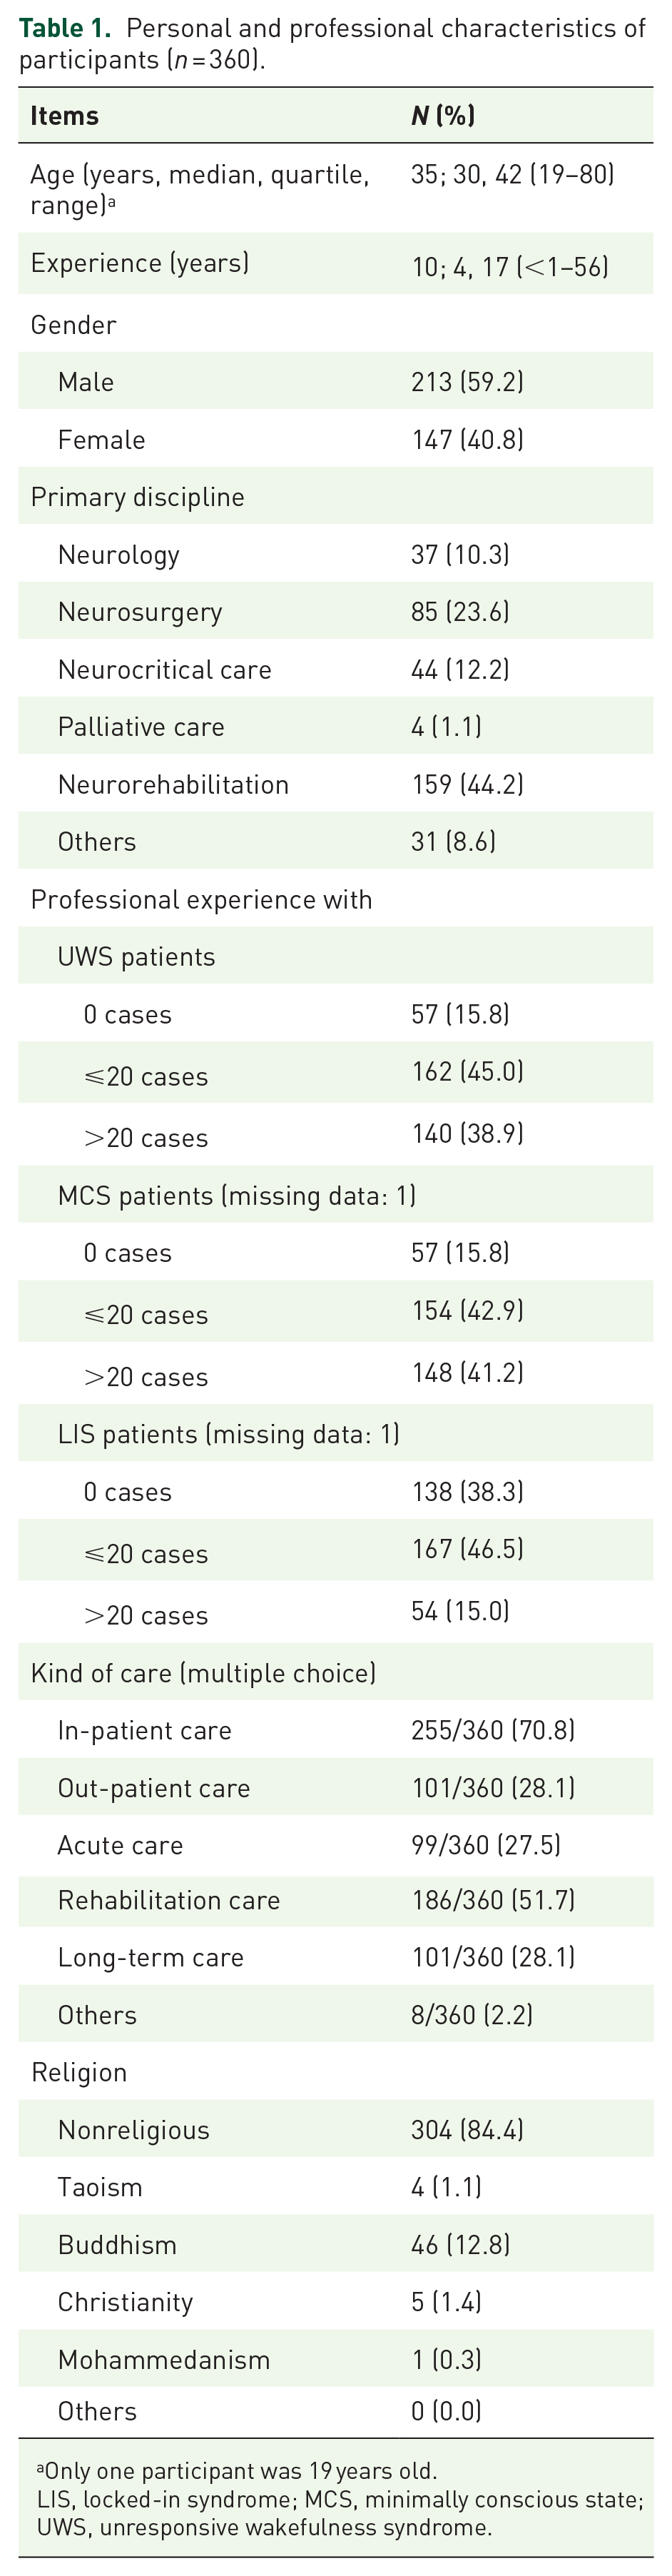Viewport: 672px width, 2576px height.
Task: Click the Nonreligious value 304 (84.4)
Action: (467, 2130)
